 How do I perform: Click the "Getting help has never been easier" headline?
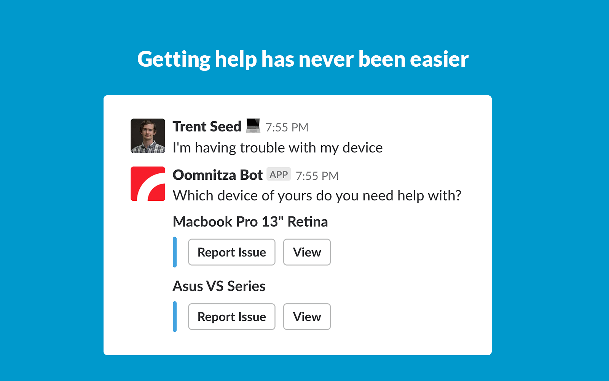coord(303,59)
